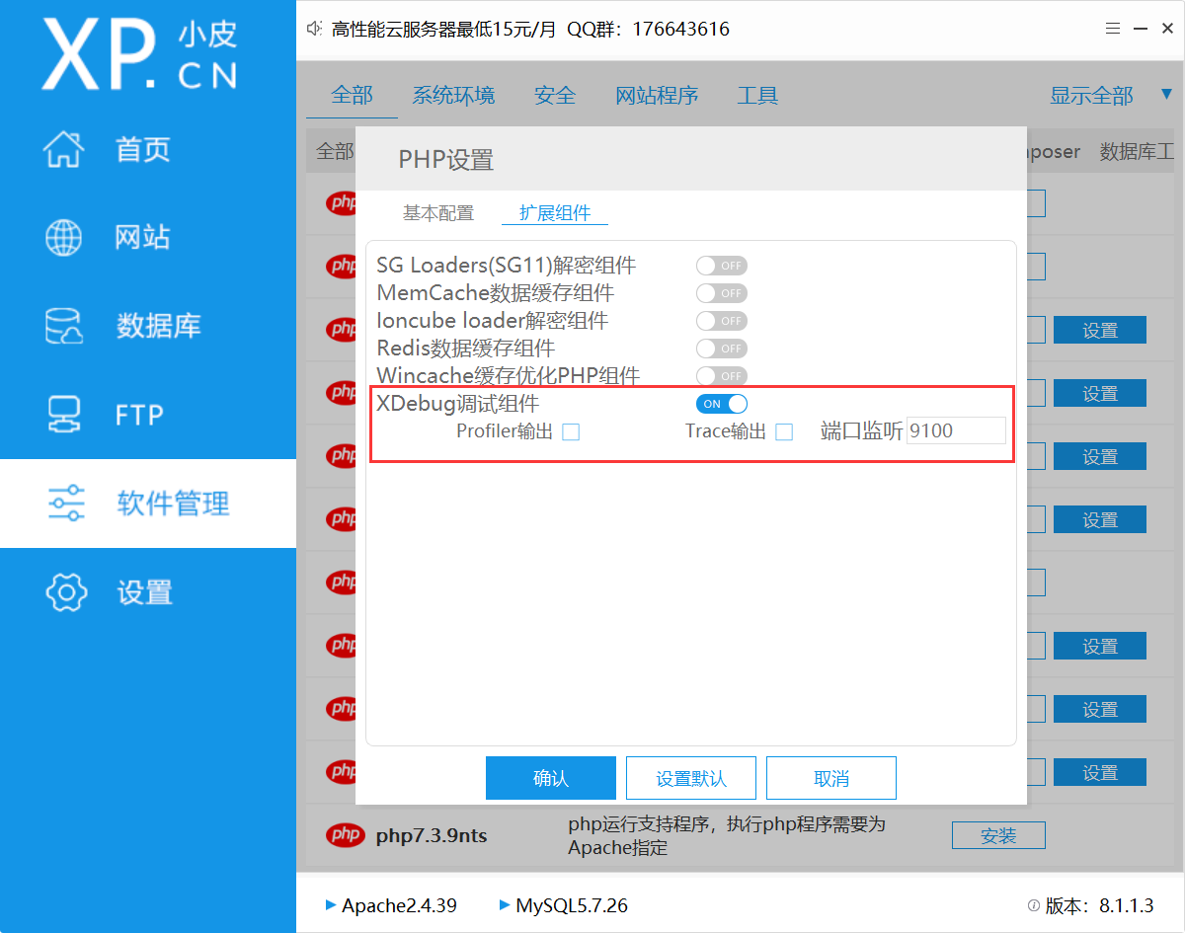Toggle Wincache缓存优化PHP组件 switch

(x=722, y=376)
